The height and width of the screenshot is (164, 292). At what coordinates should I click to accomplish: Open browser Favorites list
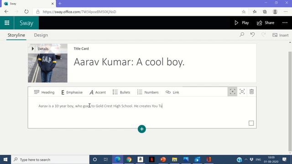click(255, 12)
